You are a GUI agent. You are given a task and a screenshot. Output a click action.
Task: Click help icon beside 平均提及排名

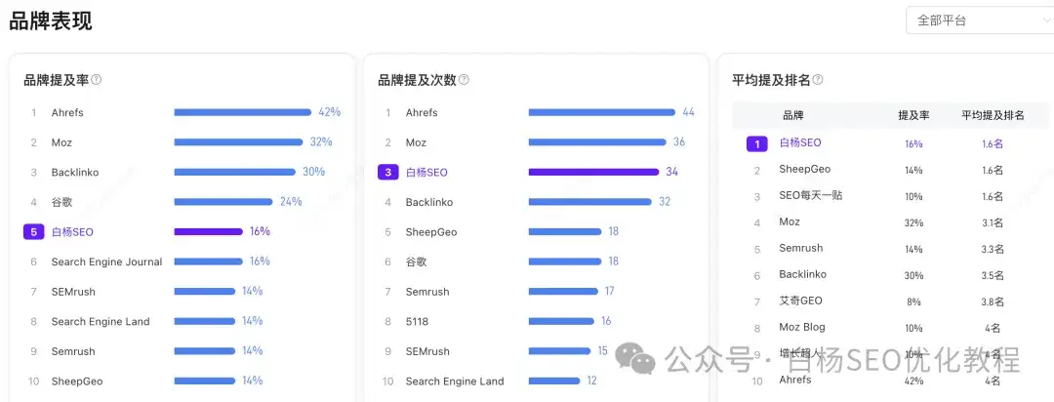818,80
